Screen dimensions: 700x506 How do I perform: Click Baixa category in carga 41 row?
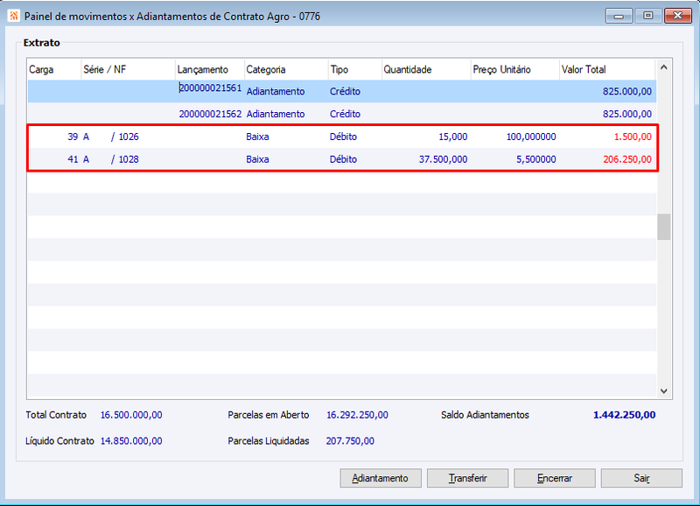(257, 159)
